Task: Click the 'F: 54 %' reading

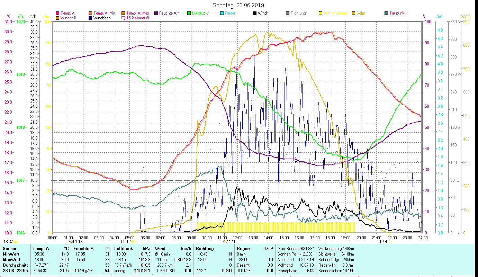Action: pyautogui.click(x=39, y=271)
